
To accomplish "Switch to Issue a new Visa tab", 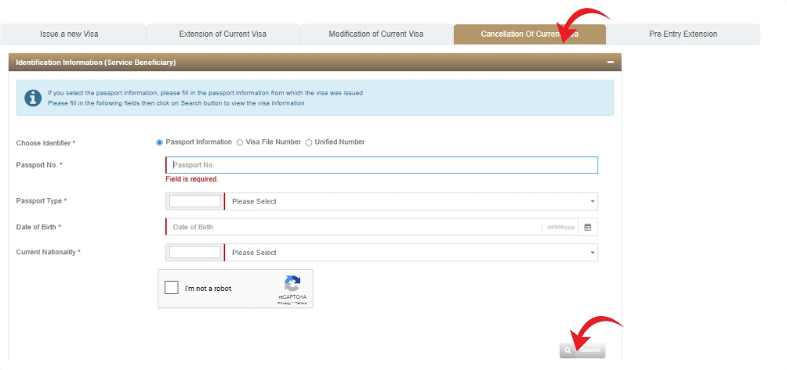I will [x=69, y=34].
